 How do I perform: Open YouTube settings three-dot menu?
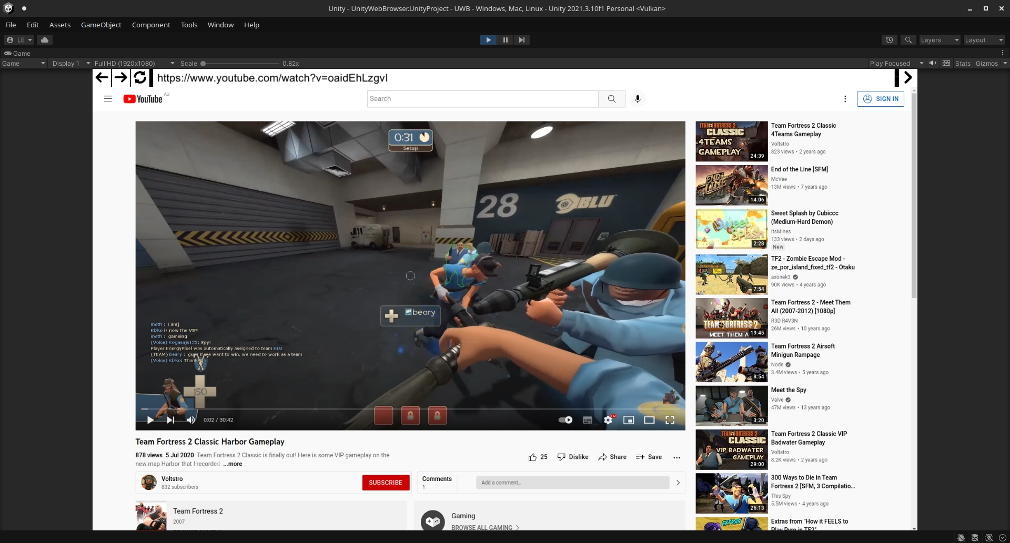click(x=845, y=99)
